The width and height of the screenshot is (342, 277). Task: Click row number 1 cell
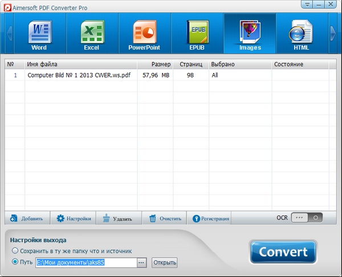pyautogui.click(x=15, y=75)
